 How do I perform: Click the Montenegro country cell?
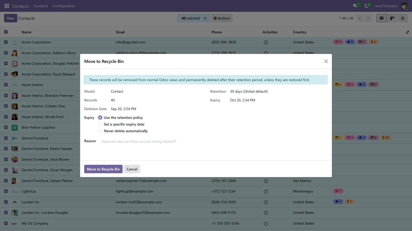click(303, 191)
